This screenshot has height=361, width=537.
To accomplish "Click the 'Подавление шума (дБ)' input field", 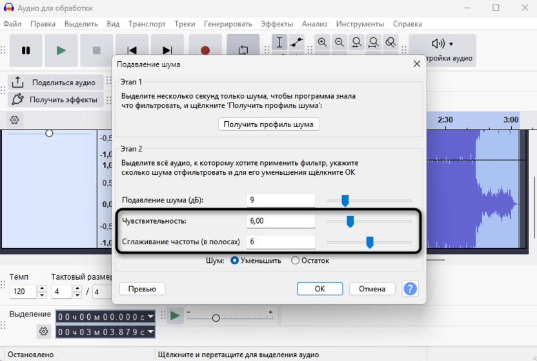I will (x=281, y=200).
